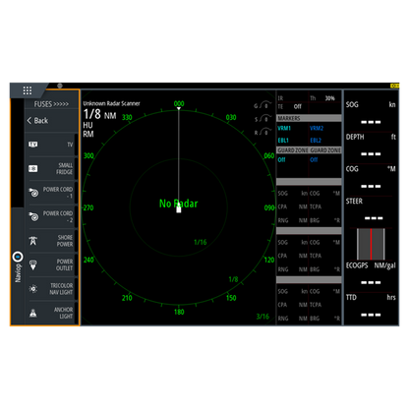The width and height of the screenshot is (409, 409).
Task: Toggle the SMALL FRIDGE switch
Action: click(76, 169)
